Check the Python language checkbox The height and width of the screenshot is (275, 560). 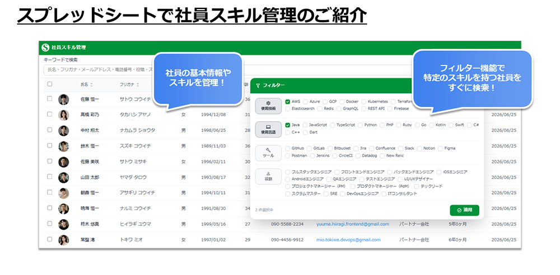coord(360,125)
